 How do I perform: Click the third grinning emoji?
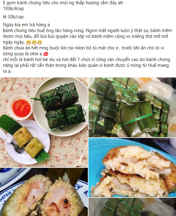[x=40, y=42]
